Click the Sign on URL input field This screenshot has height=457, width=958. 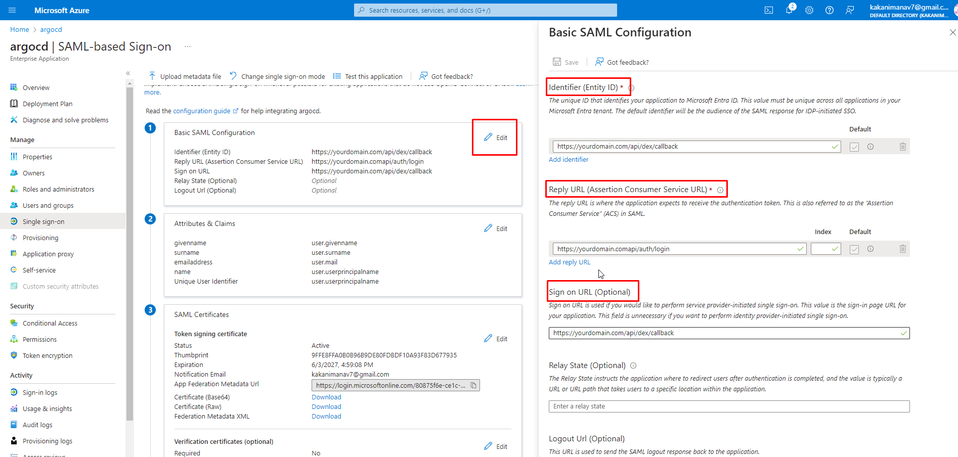729,333
